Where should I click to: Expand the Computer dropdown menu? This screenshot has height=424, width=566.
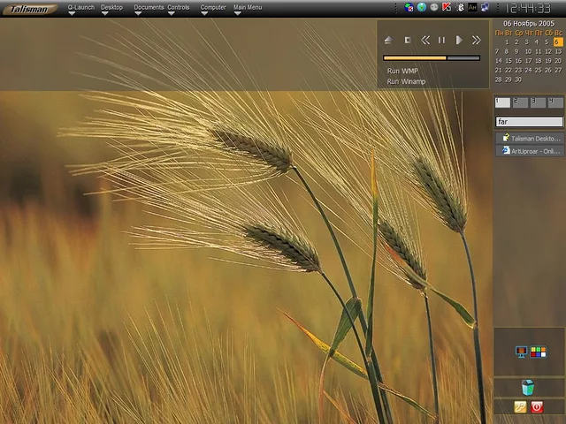coord(212,9)
